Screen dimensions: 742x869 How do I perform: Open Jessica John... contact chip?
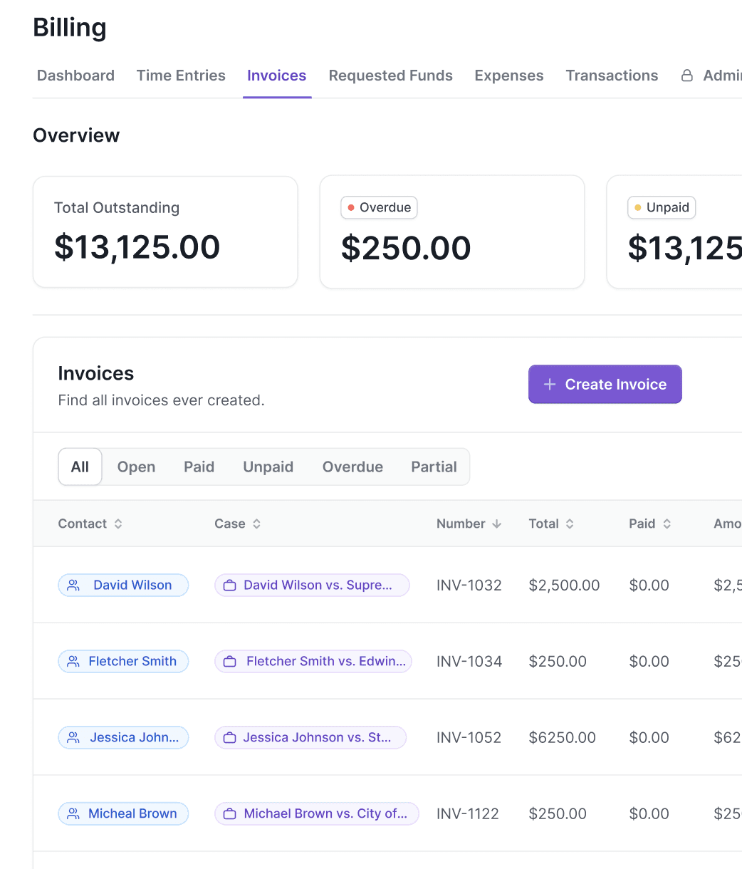coord(123,738)
